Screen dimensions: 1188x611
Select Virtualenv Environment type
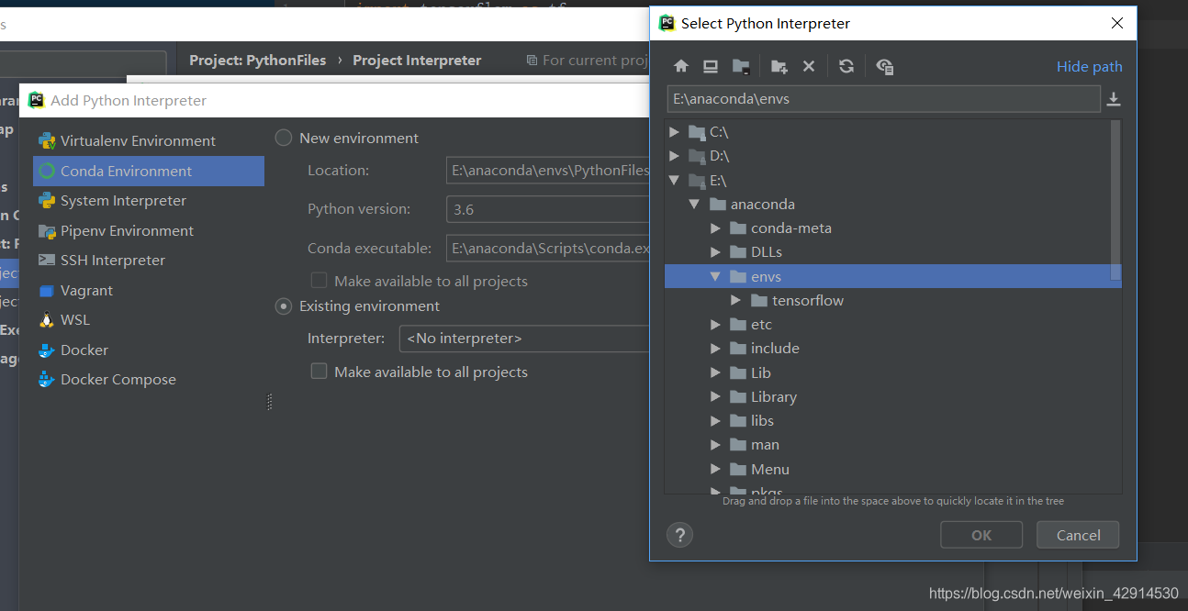[149, 140]
